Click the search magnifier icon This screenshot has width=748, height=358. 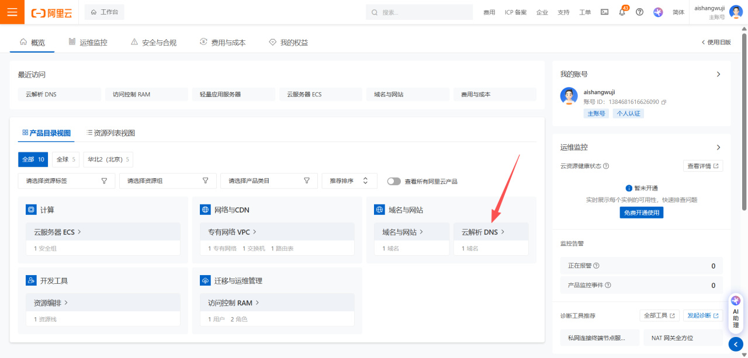pyautogui.click(x=375, y=12)
